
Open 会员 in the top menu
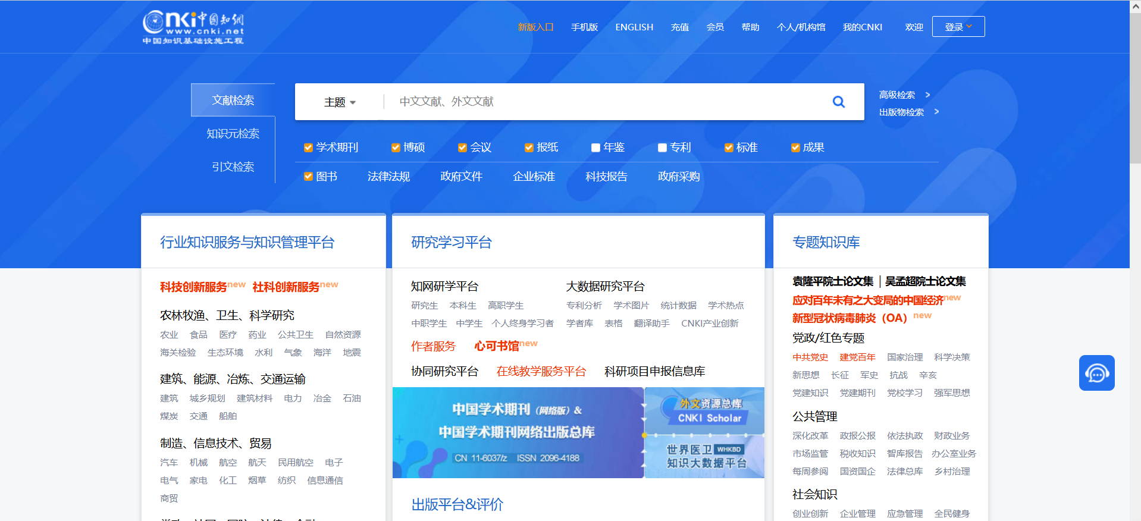pos(715,27)
